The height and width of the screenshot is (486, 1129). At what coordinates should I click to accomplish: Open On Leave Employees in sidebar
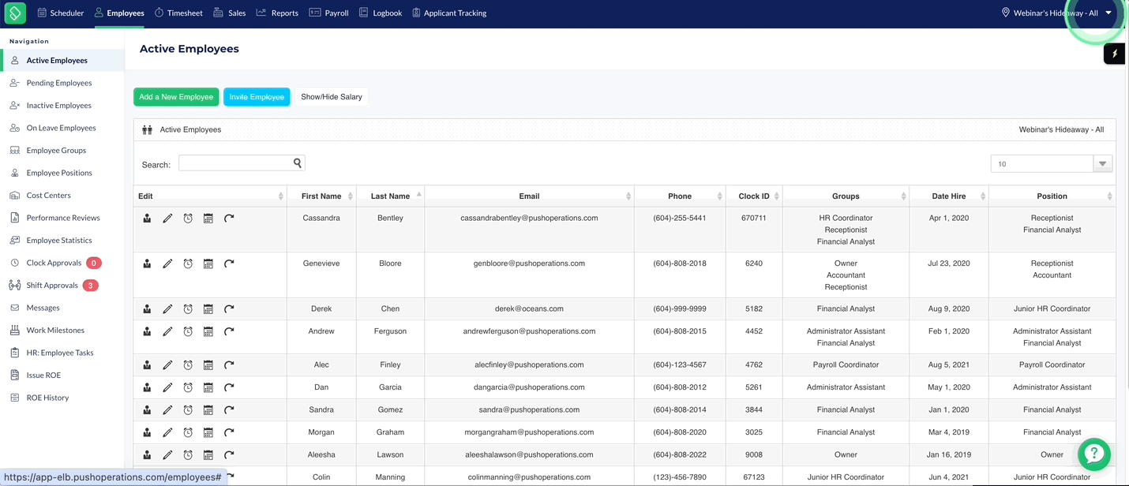point(61,128)
